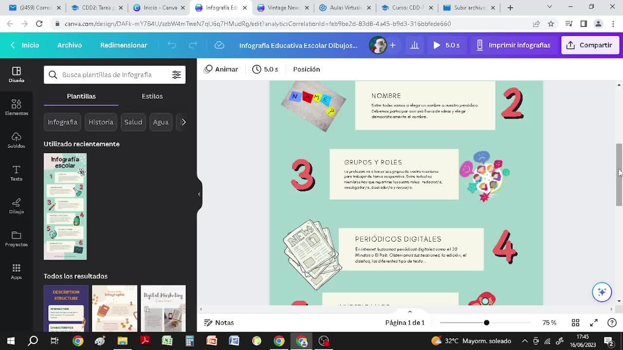This screenshot has width=623, height=350.
Task: Go back to Inicio
Action: tap(25, 45)
